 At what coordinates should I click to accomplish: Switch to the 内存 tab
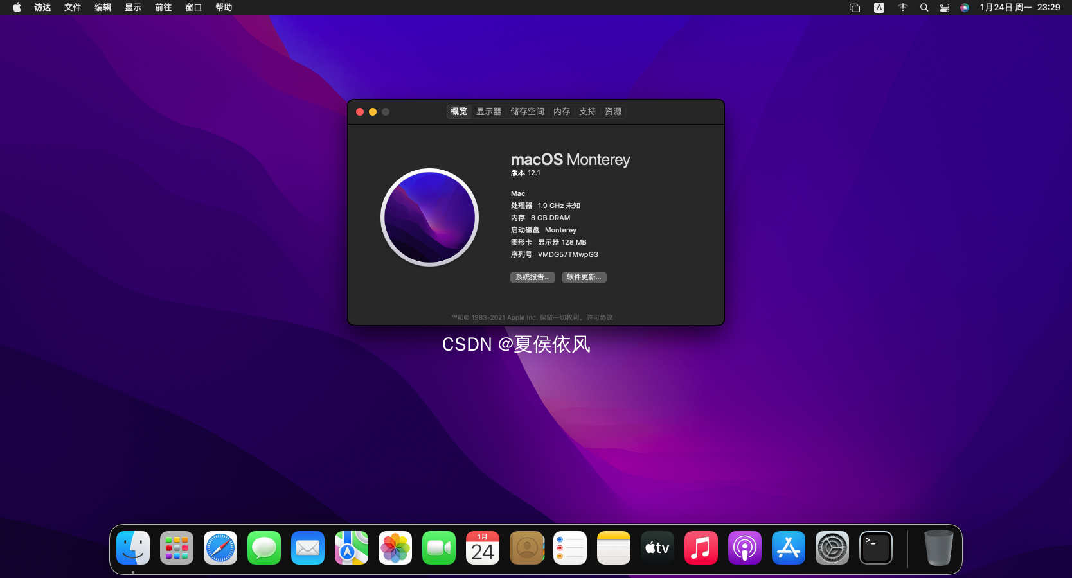pyautogui.click(x=562, y=112)
